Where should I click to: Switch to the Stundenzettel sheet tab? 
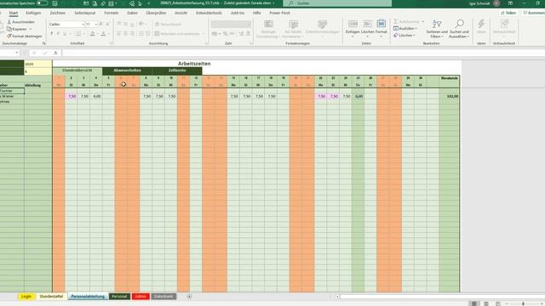point(51,297)
